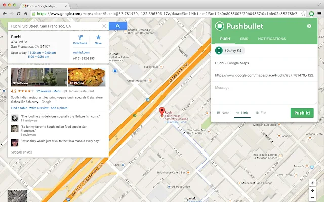Zoom out on the map
This screenshot has width=324, height=202.
(312, 198)
